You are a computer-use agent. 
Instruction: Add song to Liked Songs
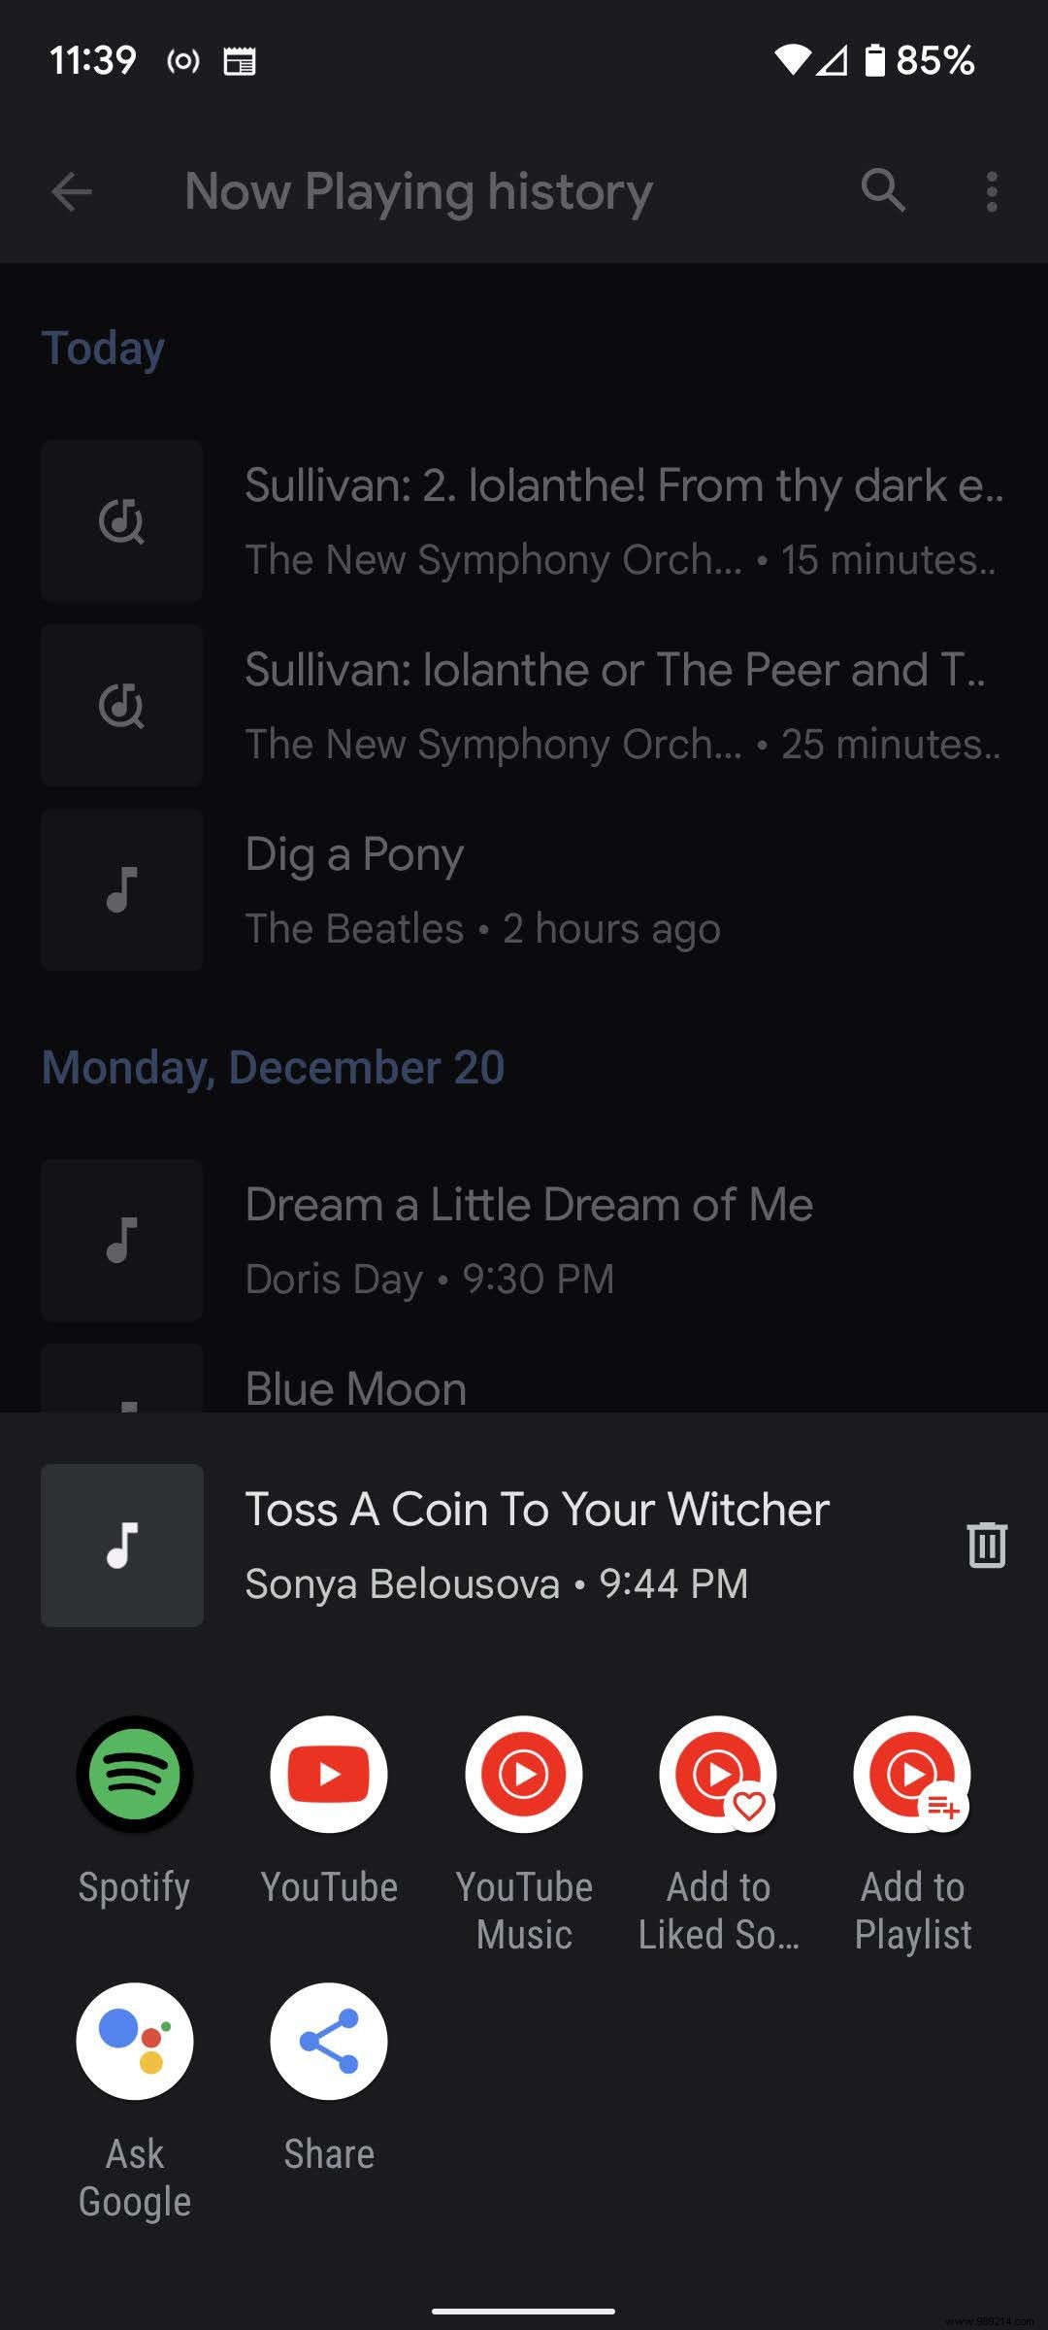(x=718, y=1775)
